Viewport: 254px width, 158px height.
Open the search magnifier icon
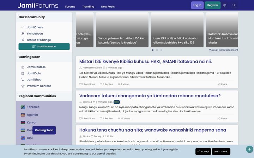click(x=234, y=5)
